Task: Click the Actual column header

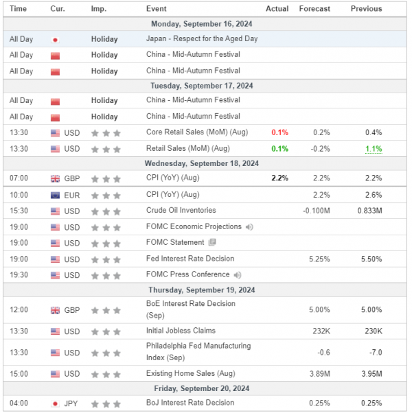Action: tap(277, 9)
